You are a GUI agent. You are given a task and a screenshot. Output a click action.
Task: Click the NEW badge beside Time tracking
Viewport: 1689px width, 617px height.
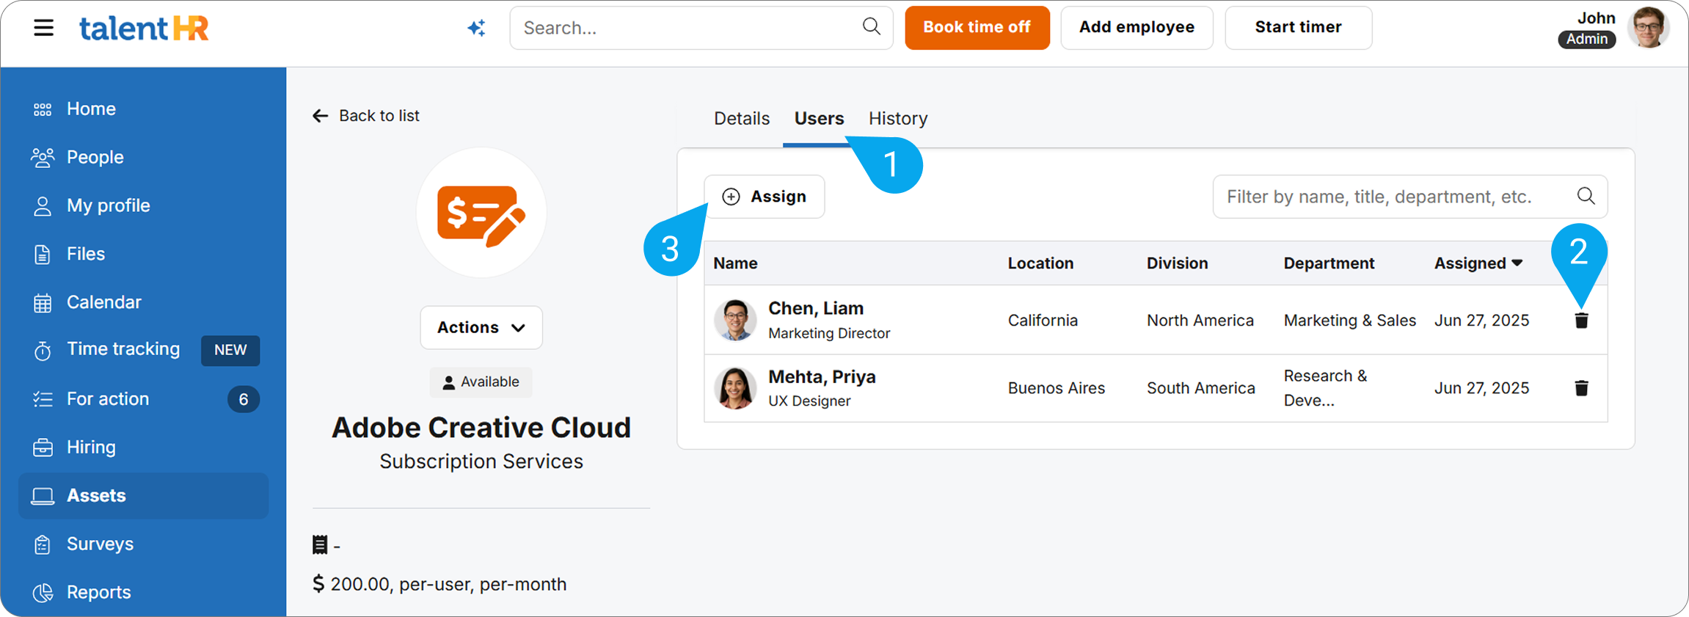click(x=230, y=350)
